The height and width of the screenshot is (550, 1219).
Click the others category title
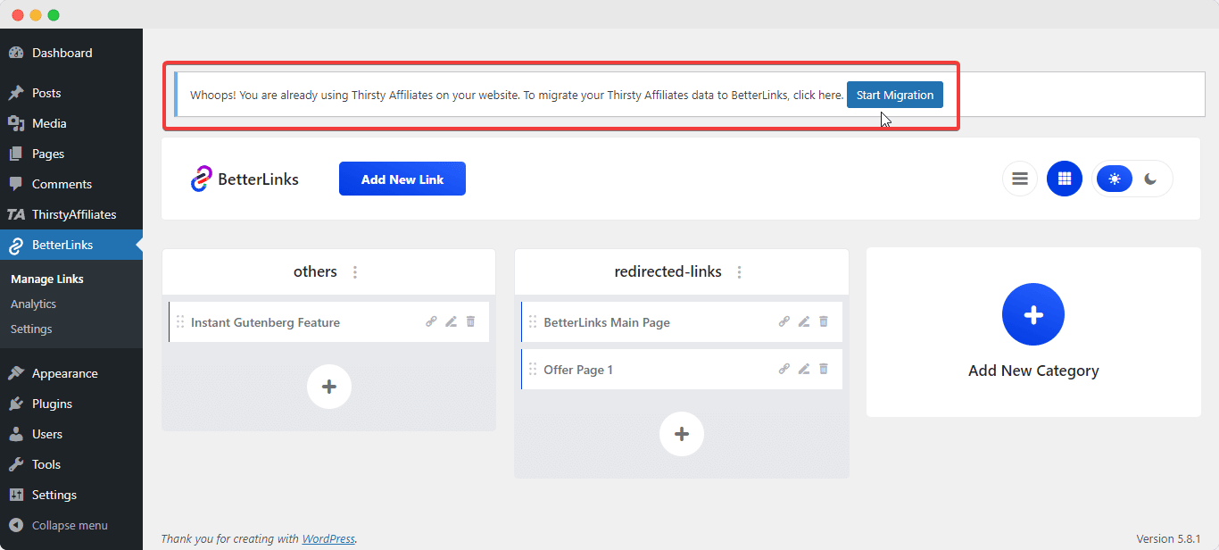[x=315, y=271]
